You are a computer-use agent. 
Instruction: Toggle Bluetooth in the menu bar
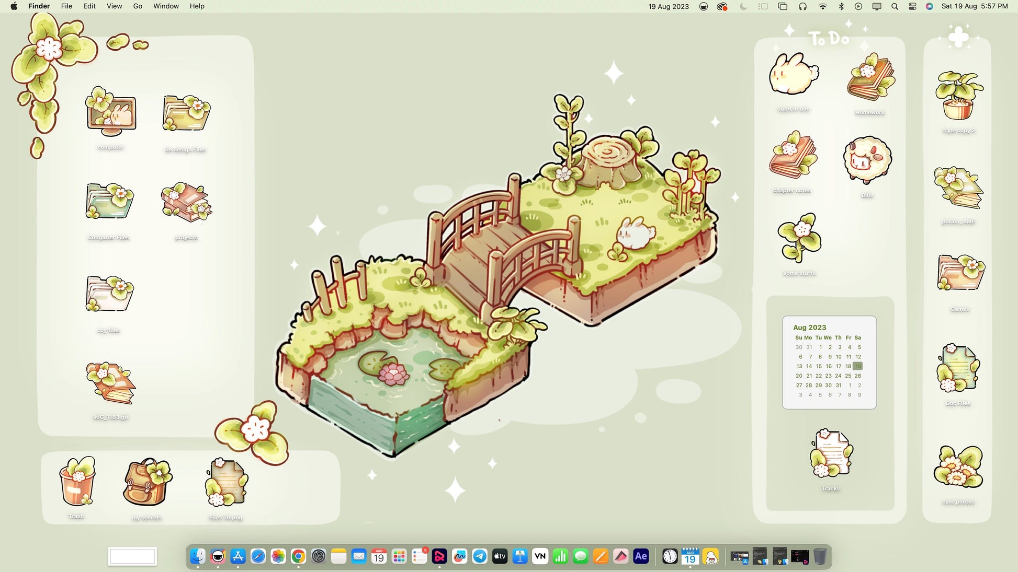(x=841, y=6)
